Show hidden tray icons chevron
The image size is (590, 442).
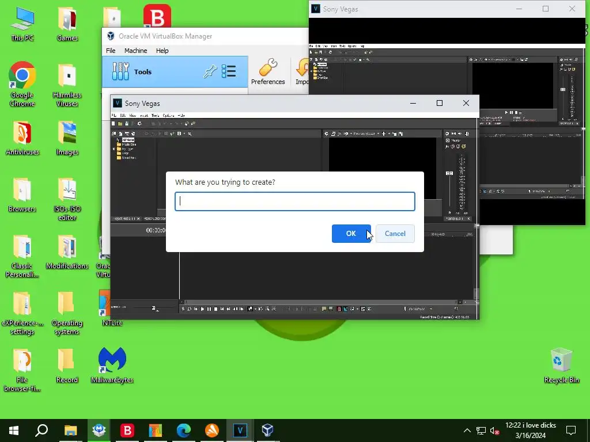[x=467, y=430]
